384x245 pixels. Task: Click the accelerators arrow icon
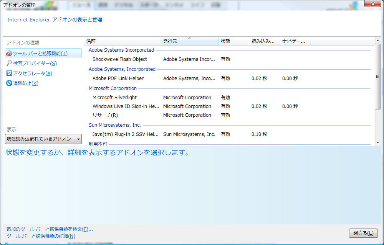tap(9, 73)
